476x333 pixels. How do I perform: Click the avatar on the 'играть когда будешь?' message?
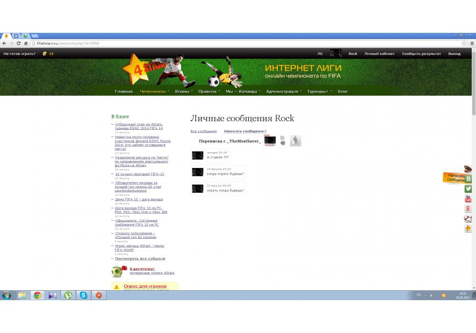click(x=198, y=189)
